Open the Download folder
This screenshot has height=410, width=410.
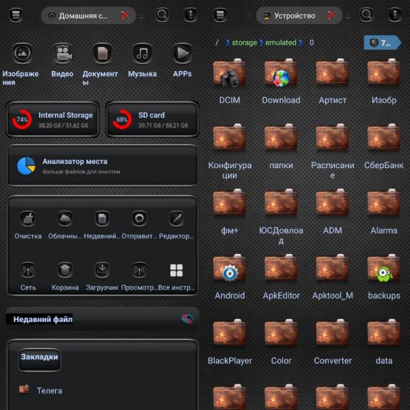(x=281, y=73)
